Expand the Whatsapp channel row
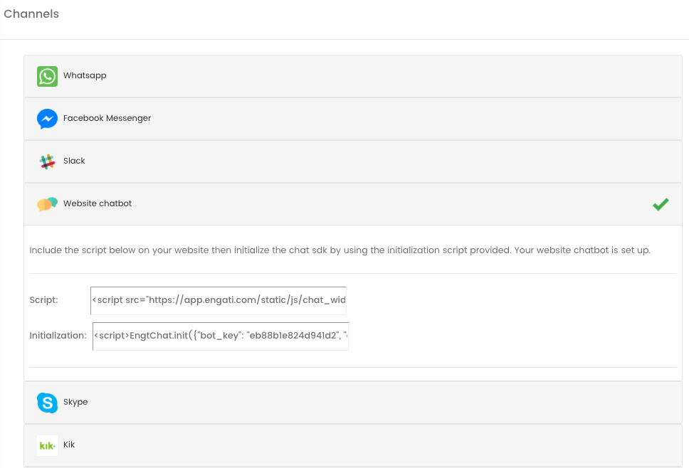This screenshot has height=468, width=689. [353, 76]
